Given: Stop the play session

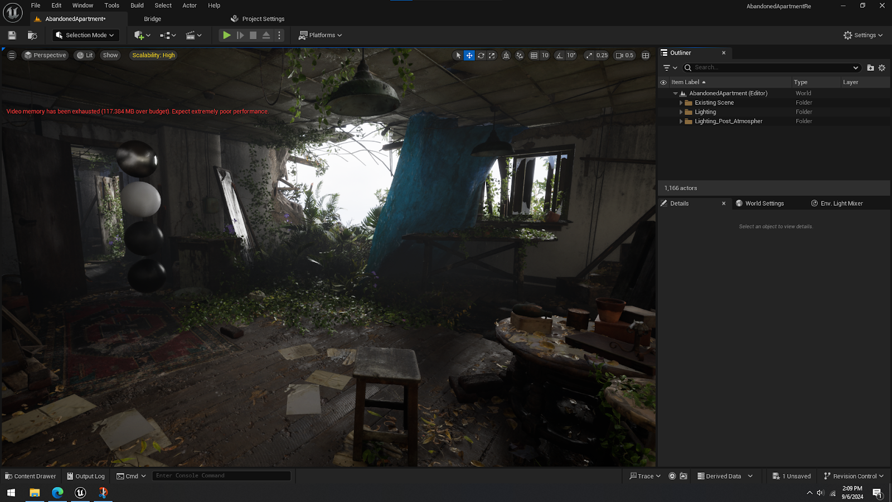Looking at the screenshot, I should point(253,35).
